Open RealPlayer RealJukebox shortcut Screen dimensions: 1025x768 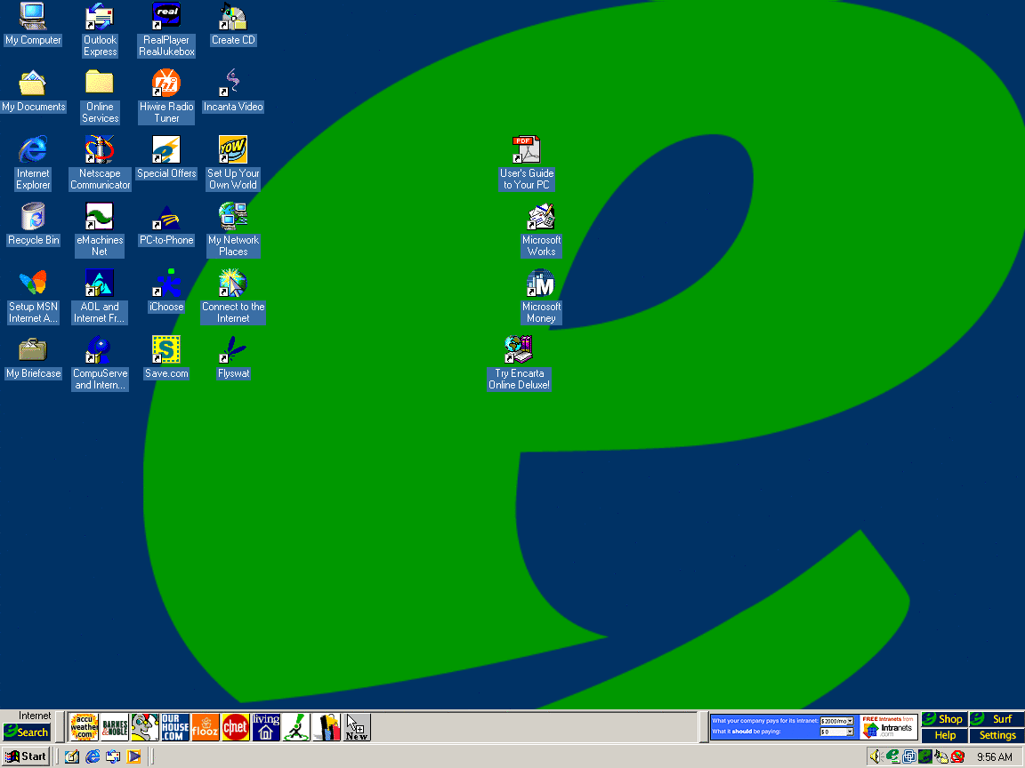point(166,17)
